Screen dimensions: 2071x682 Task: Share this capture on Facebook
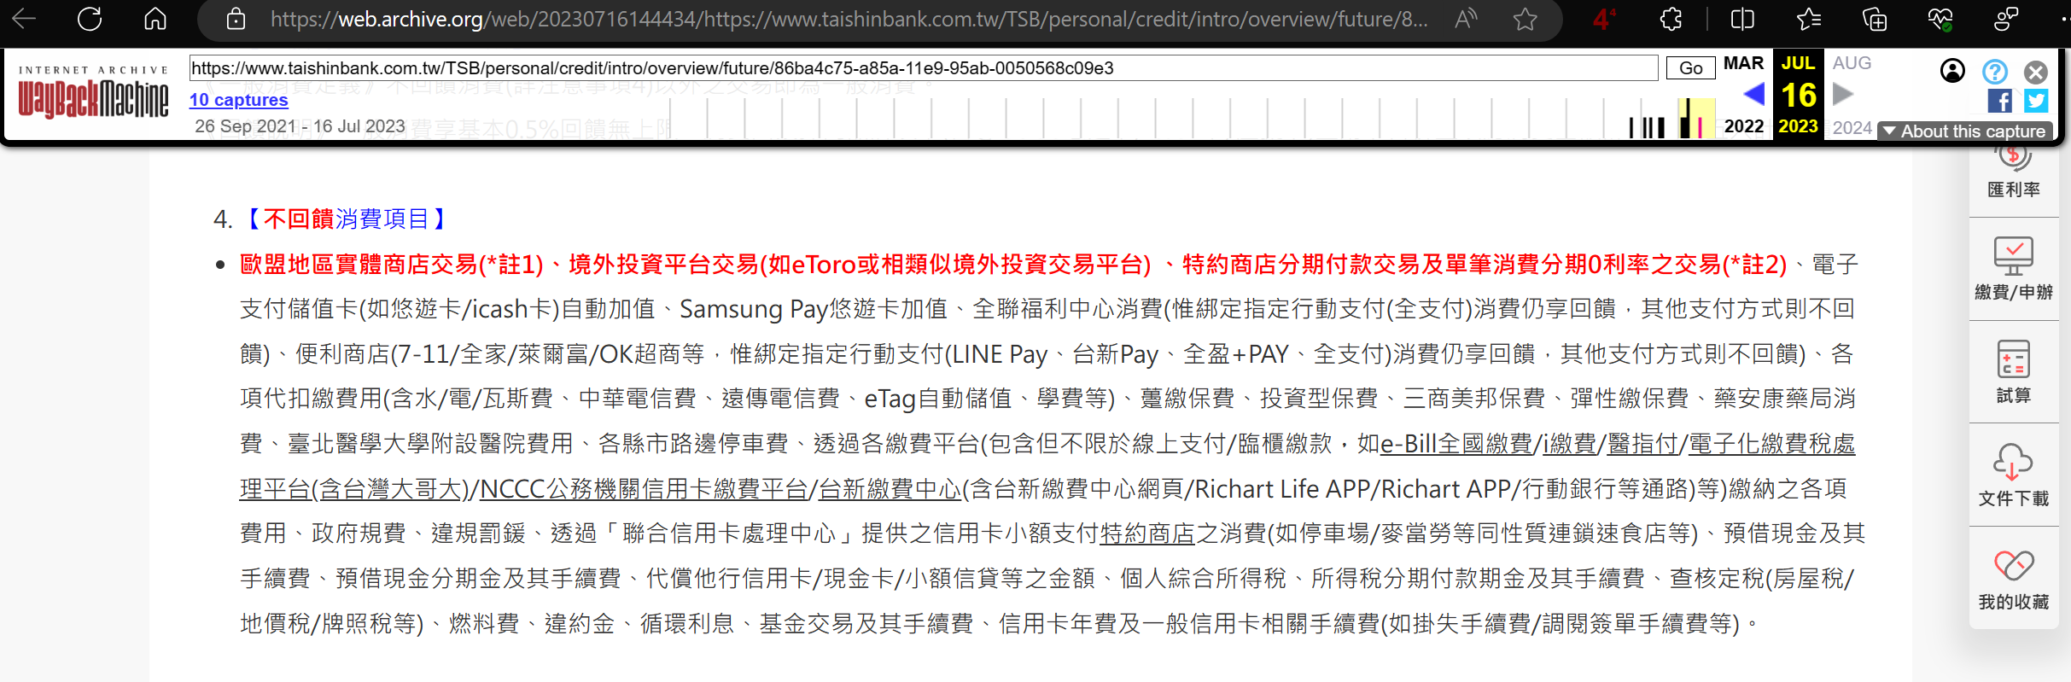pos(1999,101)
